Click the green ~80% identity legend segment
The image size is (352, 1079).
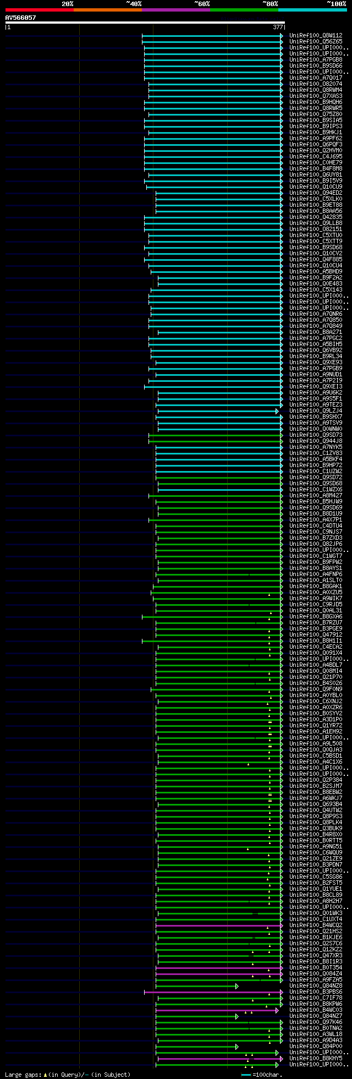point(244,10)
